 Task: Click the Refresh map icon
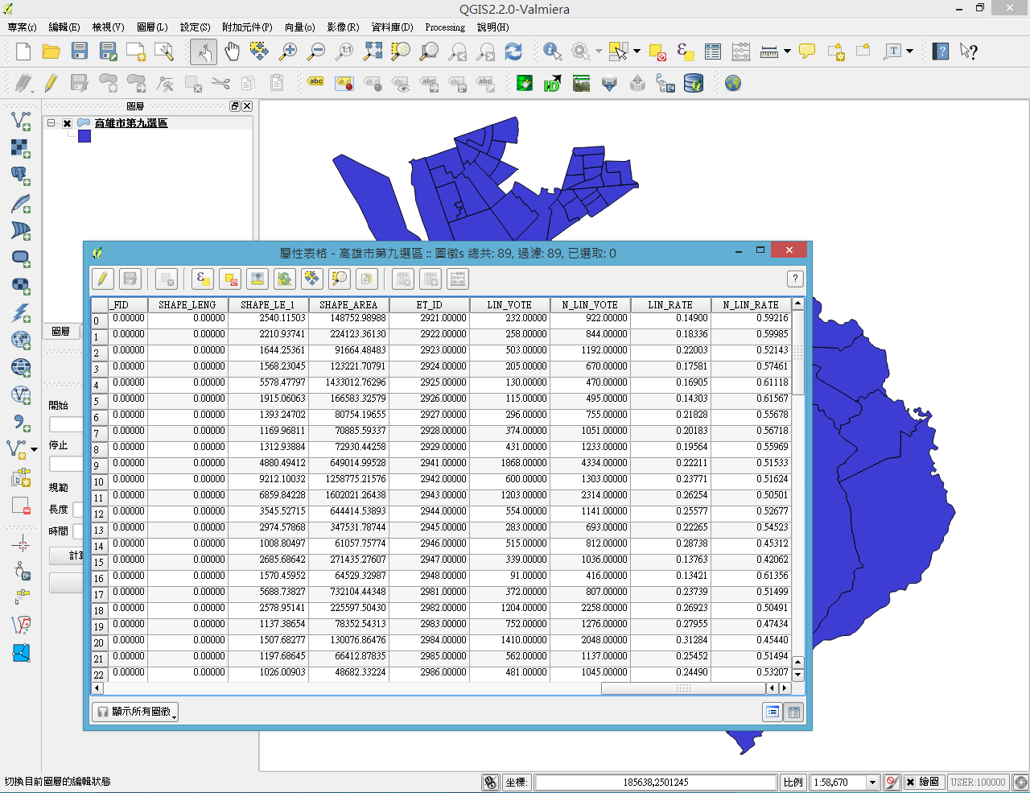(513, 52)
